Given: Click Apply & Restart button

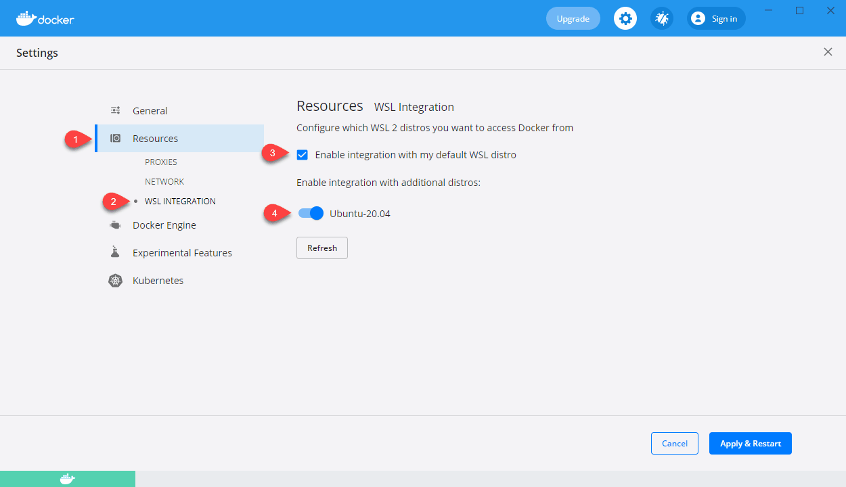Looking at the screenshot, I should [750, 444].
